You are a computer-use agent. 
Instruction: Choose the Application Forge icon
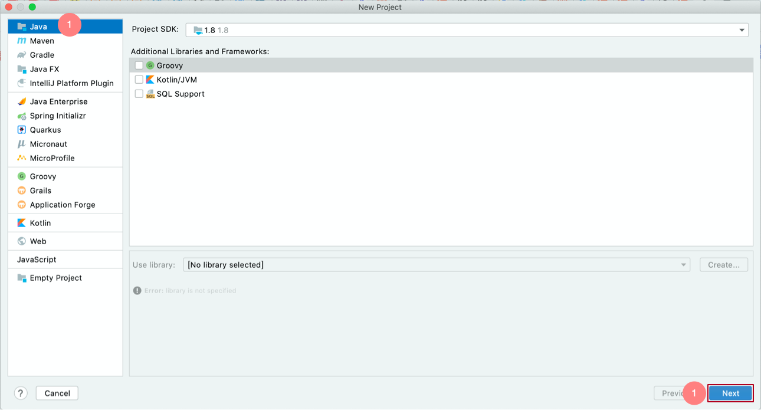[x=22, y=205]
